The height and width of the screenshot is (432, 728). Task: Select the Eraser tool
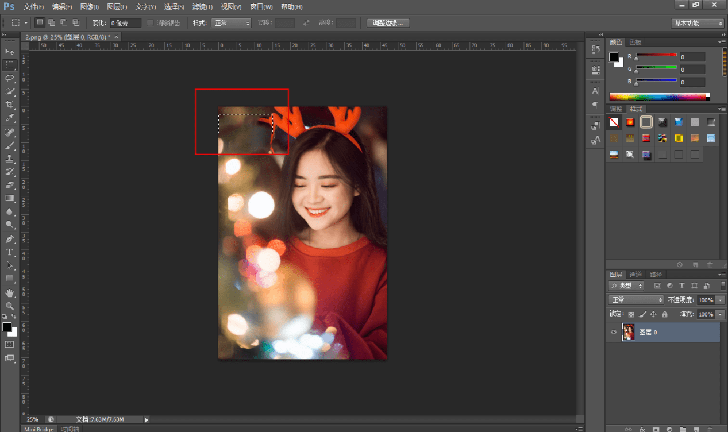pos(10,185)
